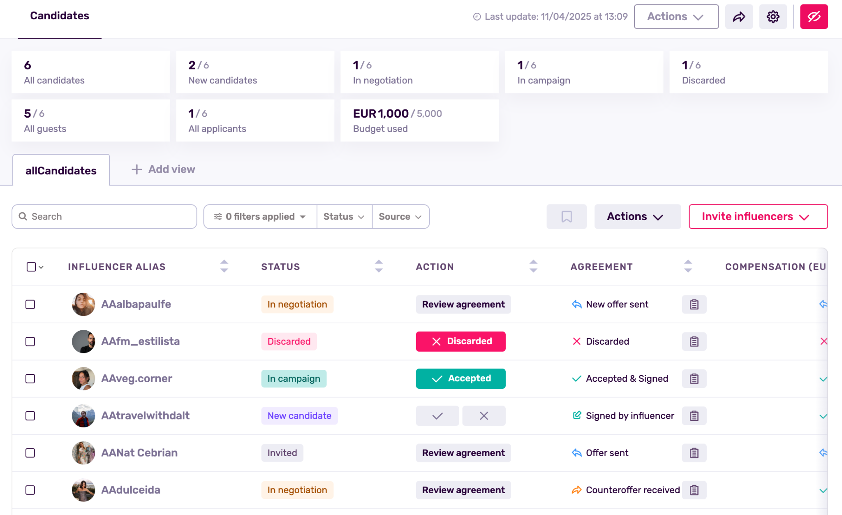Sort by Influencer Alias column arrows
The image size is (842, 515).
(224, 267)
